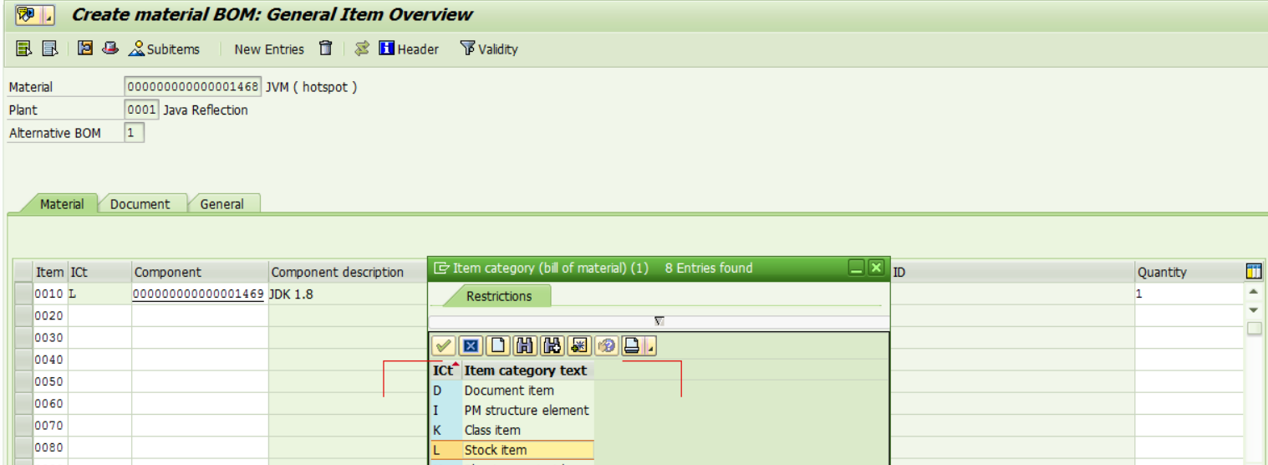The width and height of the screenshot is (1268, 465).
Task: Select row 0020 using its row selector
Action: click(x=23, y=315)
